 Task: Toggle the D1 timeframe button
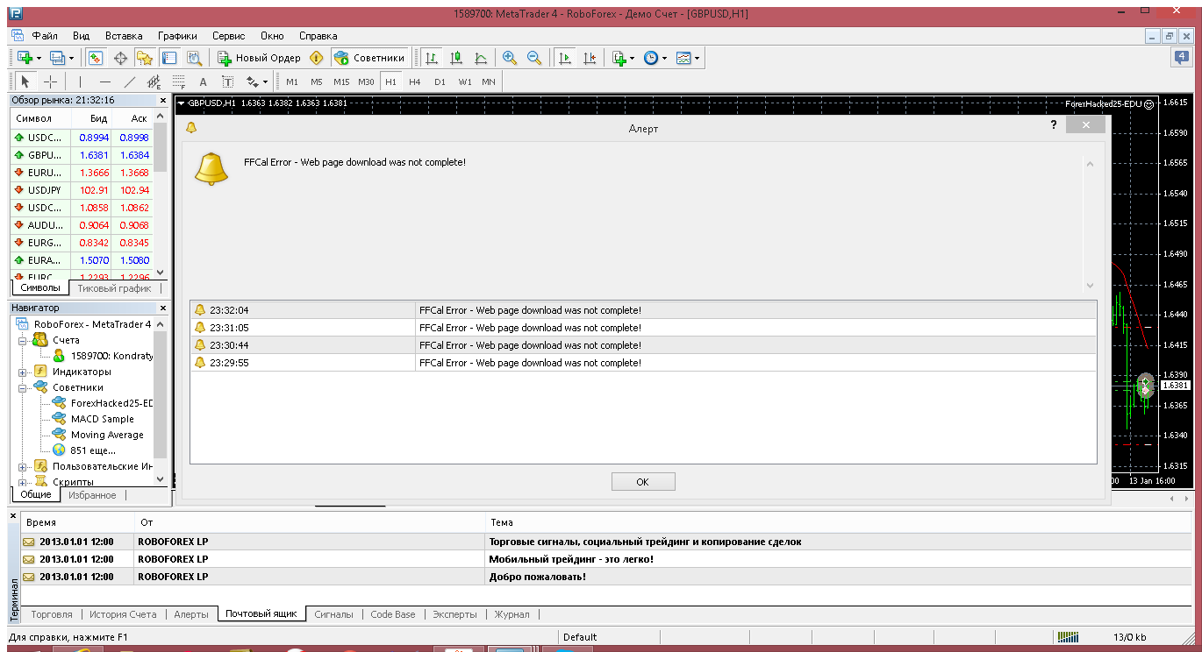pyautogui.click(x=440, y=81)
